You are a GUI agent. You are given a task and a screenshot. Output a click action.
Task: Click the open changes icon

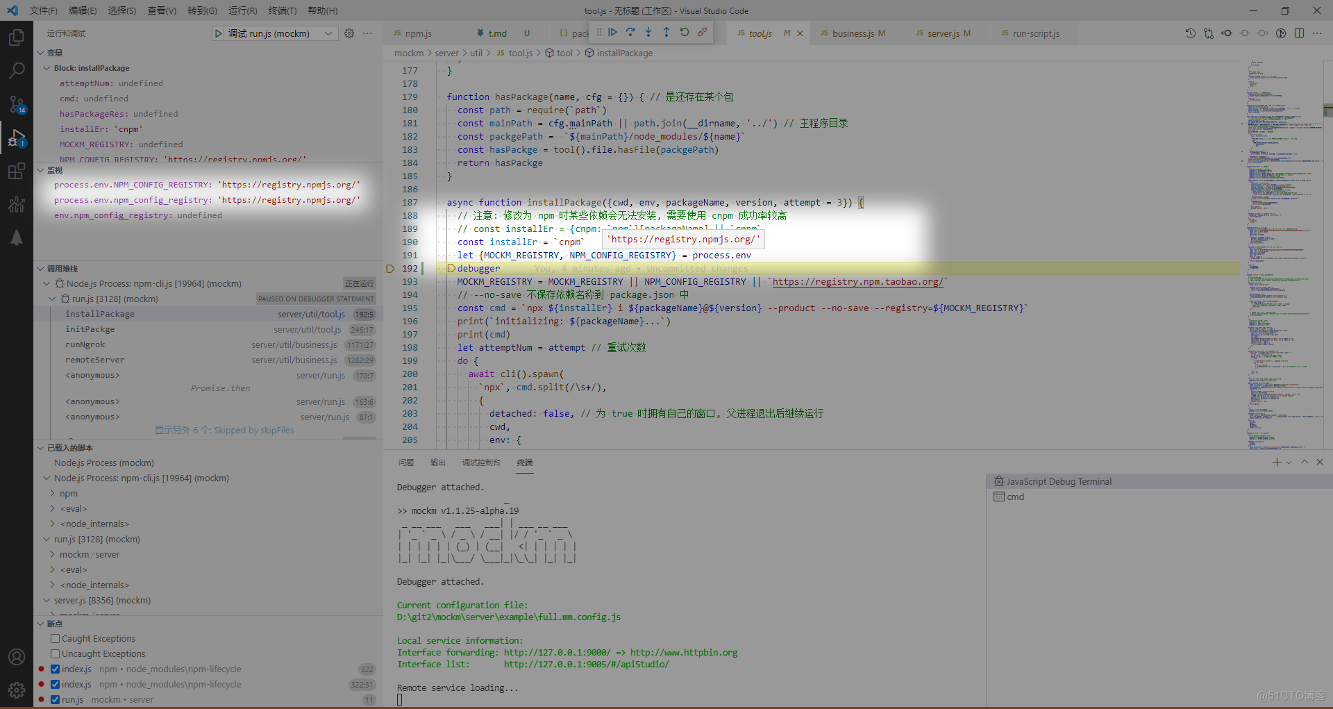(1209, 33)
